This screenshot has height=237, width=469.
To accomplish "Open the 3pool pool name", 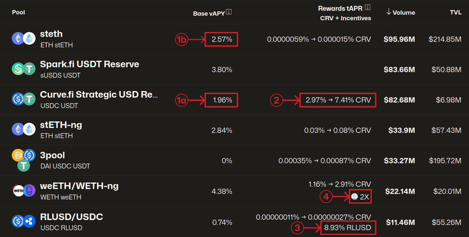I will coord(53,155).
